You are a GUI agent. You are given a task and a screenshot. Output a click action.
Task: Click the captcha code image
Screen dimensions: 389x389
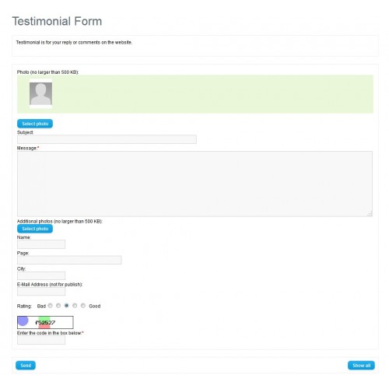click(45, 322)
